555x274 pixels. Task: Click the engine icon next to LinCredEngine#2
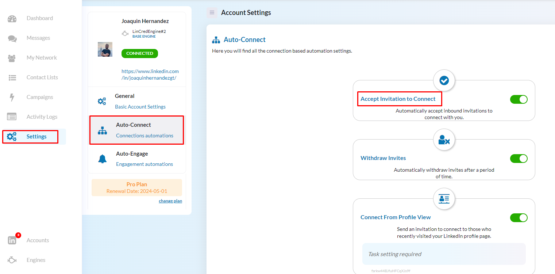[125, 34]
